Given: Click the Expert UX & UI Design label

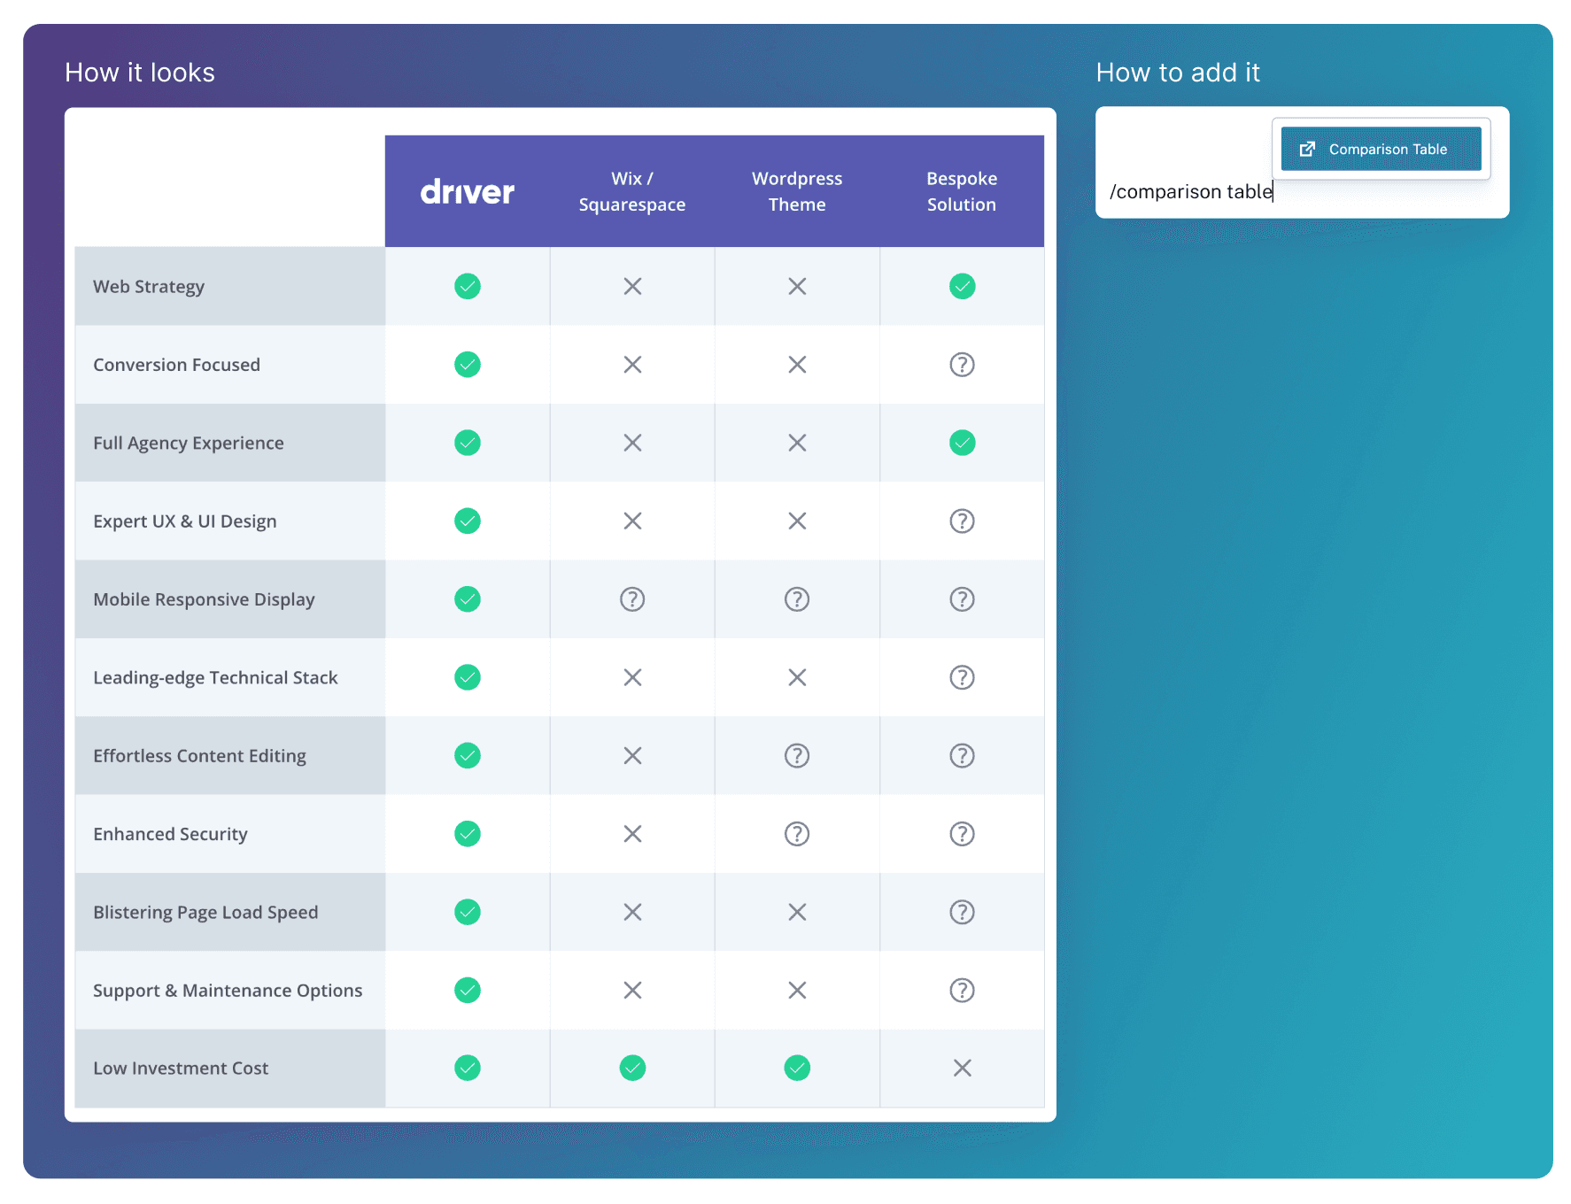Looking at the screenshot, I should [x=185, y=521].
